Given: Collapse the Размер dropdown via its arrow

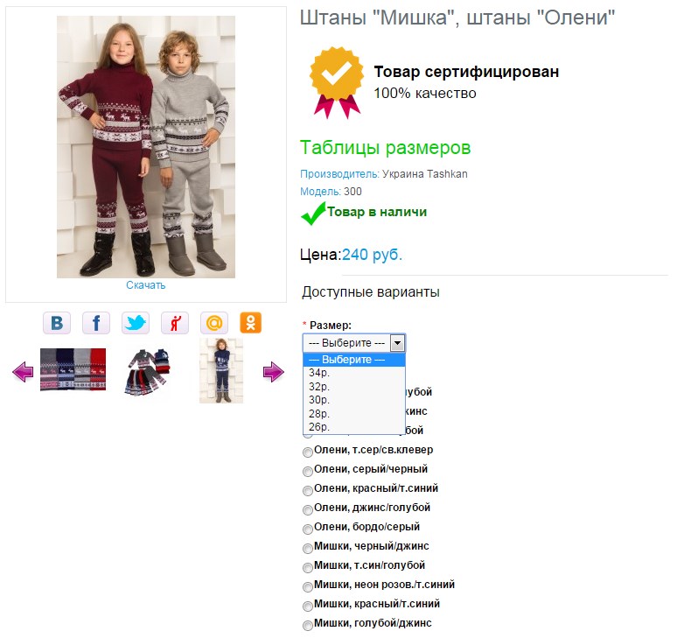Looking at the screenshot, I should tap(397, 342).
